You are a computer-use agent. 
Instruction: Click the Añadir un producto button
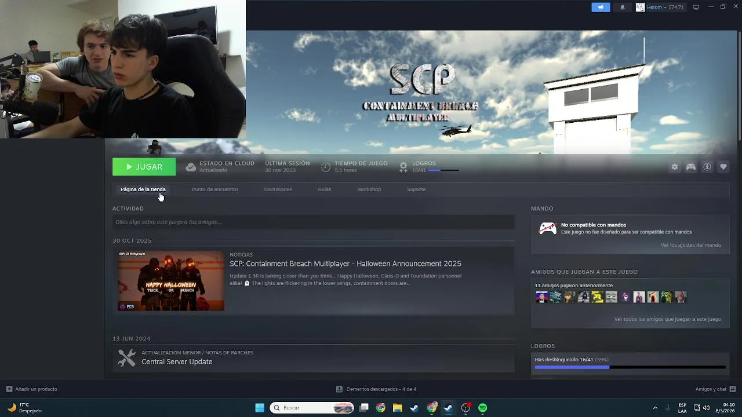[x=32, y=389]
